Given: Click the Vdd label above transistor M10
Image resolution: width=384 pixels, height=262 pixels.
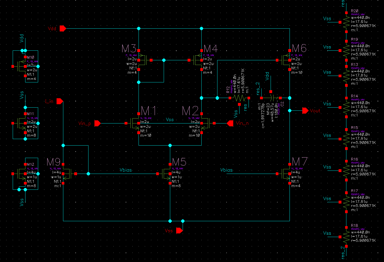Looking at the screenshot, I should pyautogui.click(x=22, y=38).
